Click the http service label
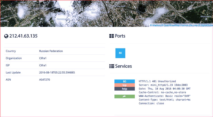Screen dimensions: 213x117 [124, 89]
